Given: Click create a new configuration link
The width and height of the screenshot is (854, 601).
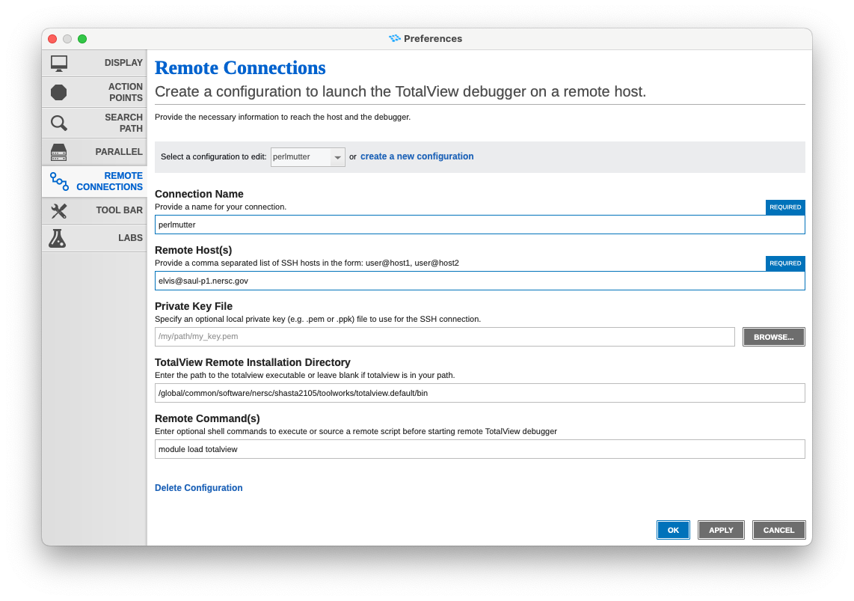Looking at the screenshot, I should click(417, 156).
